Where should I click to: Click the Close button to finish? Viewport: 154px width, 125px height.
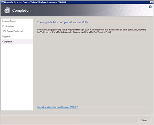point(144,120)
